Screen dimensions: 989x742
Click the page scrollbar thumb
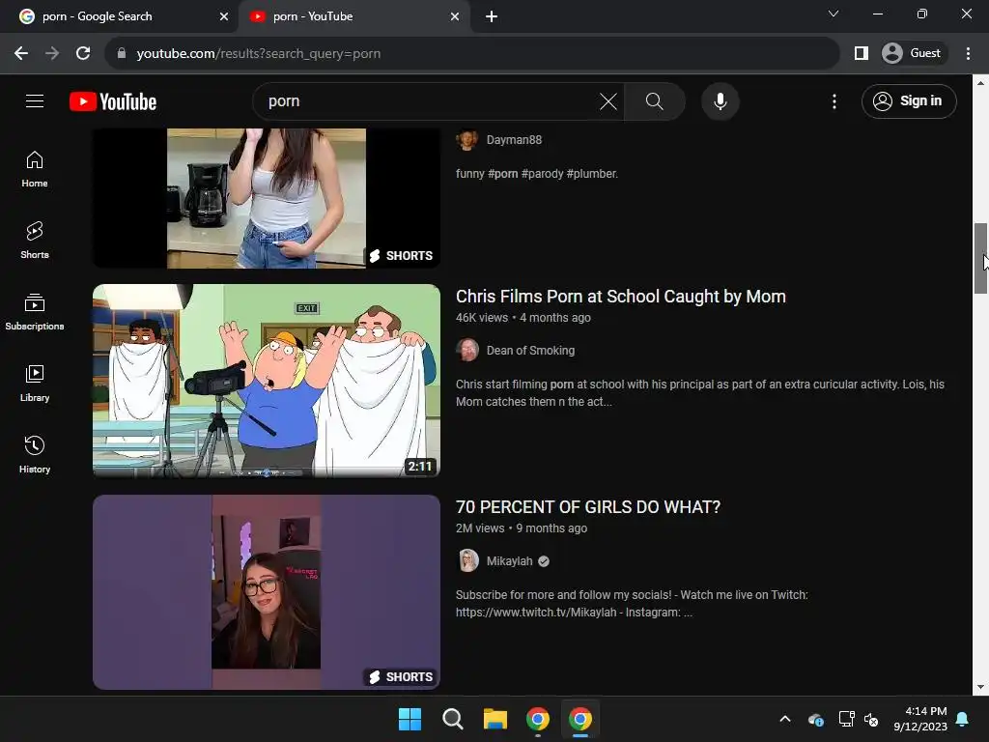[980, 258]
